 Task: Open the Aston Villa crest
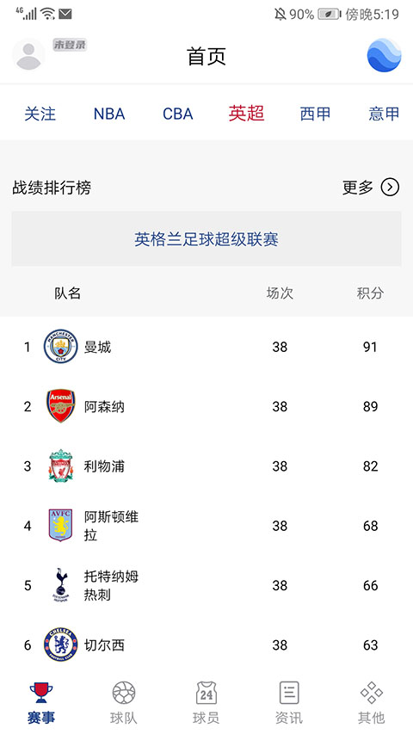click(61, 525)
